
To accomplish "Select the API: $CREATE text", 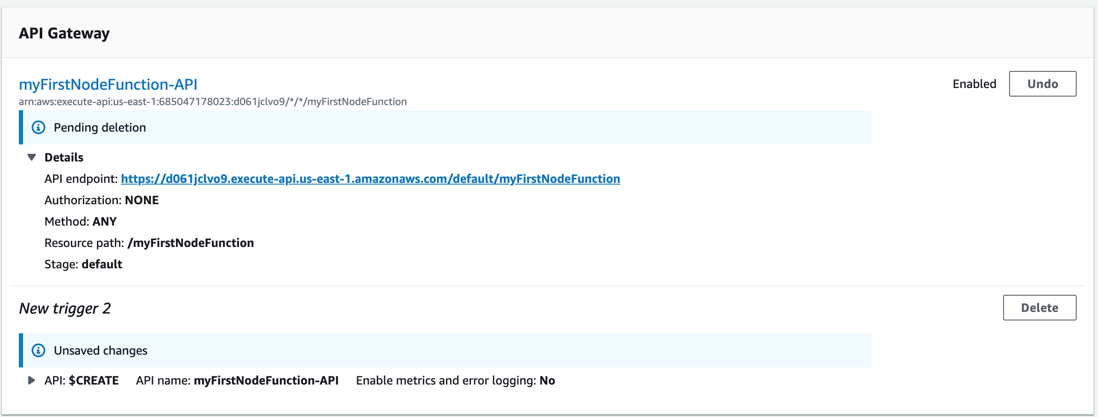I will [82, 380].
